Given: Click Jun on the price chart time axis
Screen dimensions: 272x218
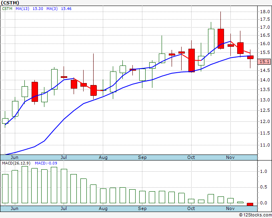Looking at the screenshot, I should 14,157.
